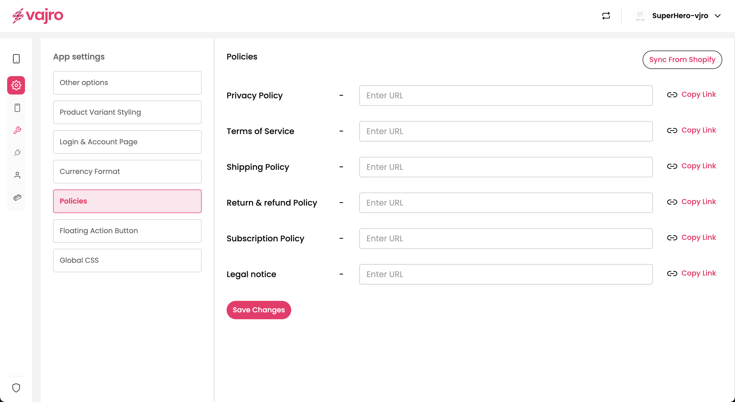Focus the Terms of Service URL field
The height and width of the screenshot is (402, 735).
point(506,131)
